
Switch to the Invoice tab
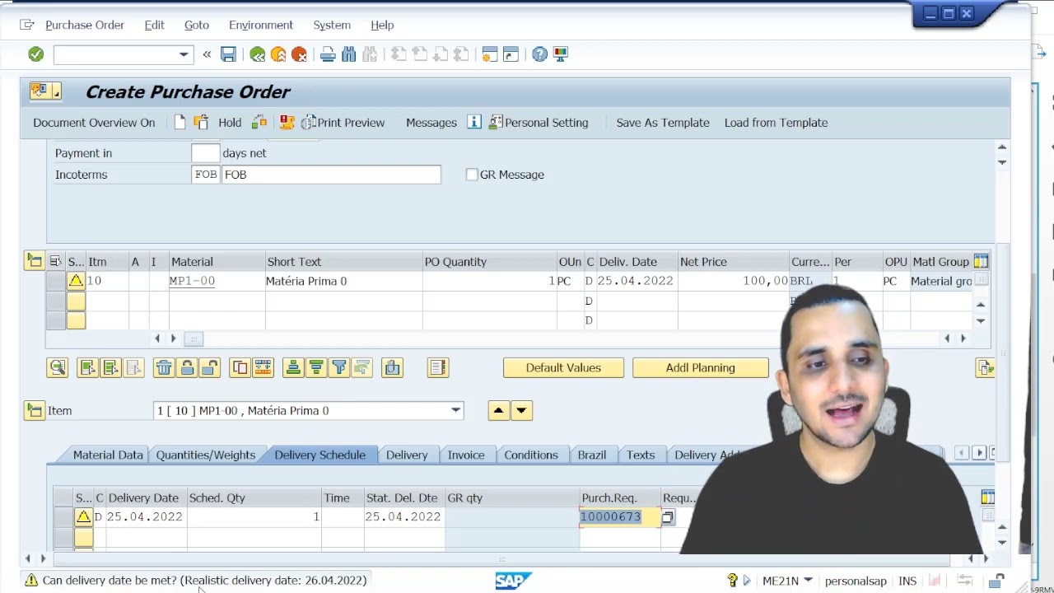pyautogui.click(x=466, y=455)
